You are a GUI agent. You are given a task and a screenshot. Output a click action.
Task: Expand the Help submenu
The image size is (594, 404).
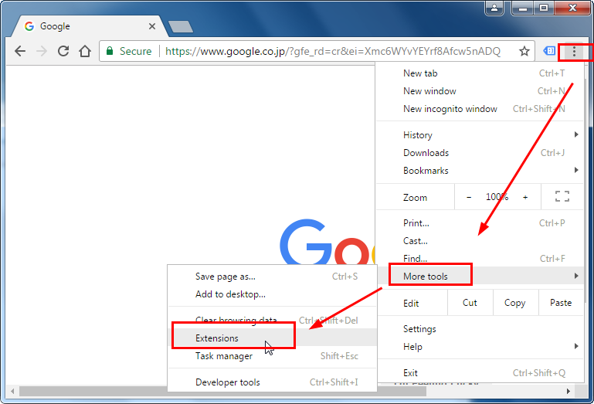tap(480, 346)
